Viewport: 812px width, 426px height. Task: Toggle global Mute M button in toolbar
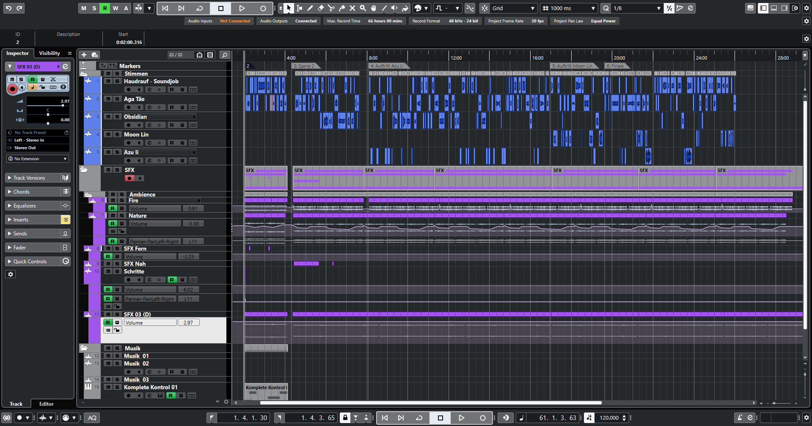(x=84, y=8)
